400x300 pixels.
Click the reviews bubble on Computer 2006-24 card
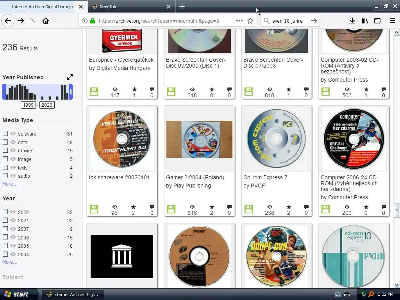coord(384,207)
